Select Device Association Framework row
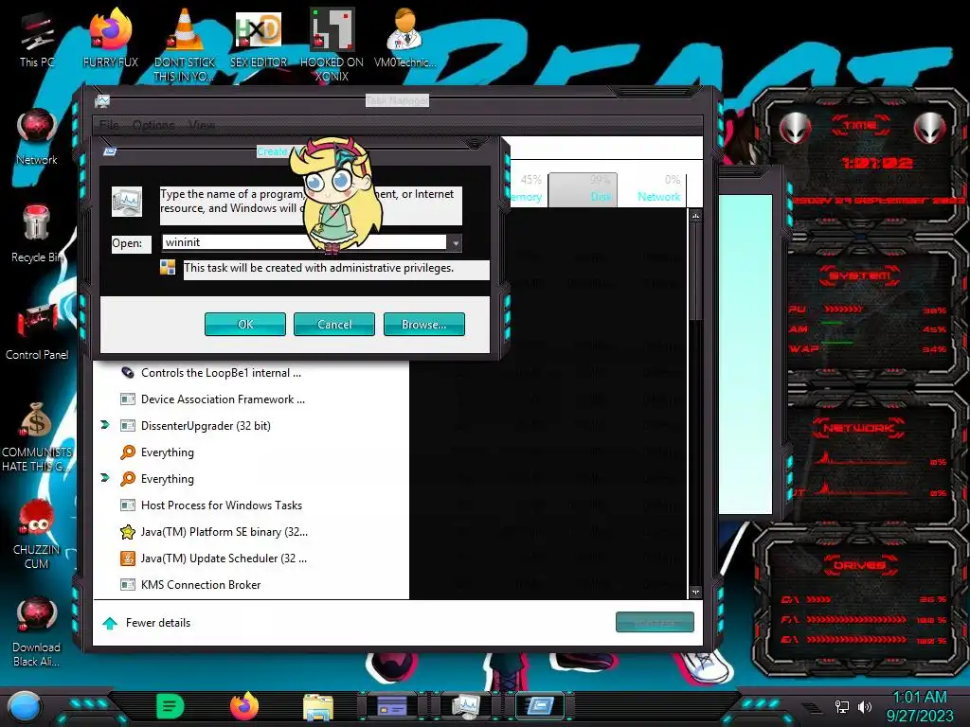The image size is (970, 727). point(250,399)
